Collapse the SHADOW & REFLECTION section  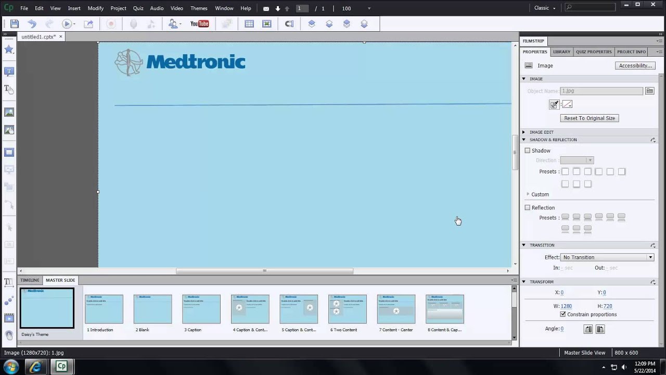524,140
